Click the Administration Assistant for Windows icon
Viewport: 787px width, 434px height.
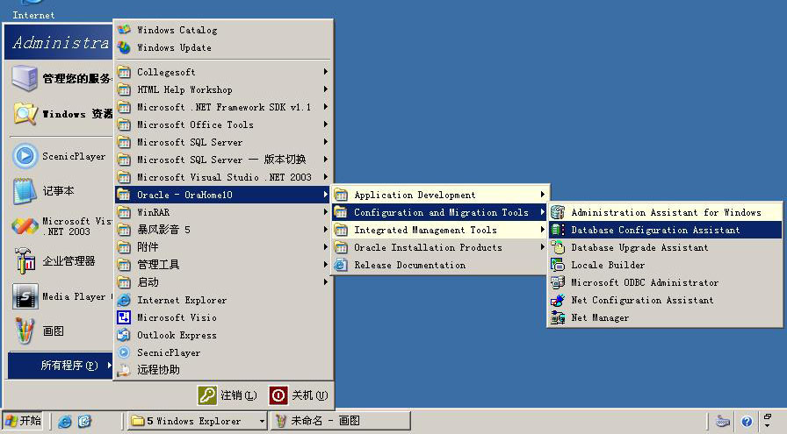click(557, 212)
